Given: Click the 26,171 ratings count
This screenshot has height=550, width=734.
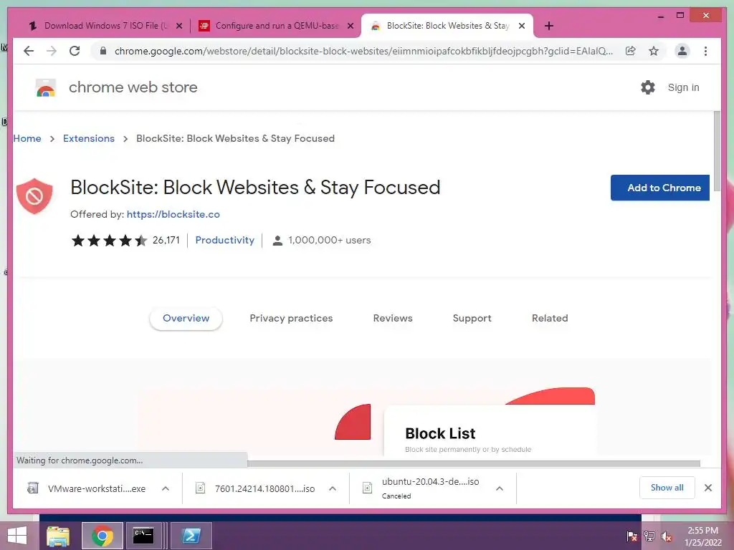Looking at the screenshot, I should (166, 240).
